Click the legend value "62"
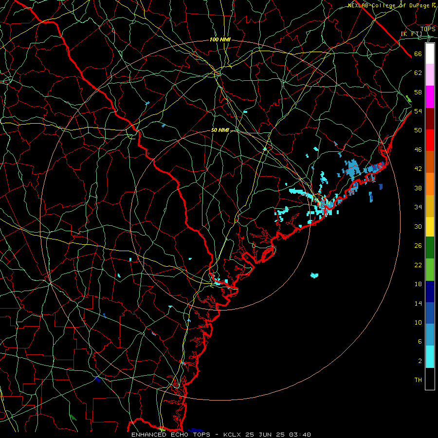 418,73
